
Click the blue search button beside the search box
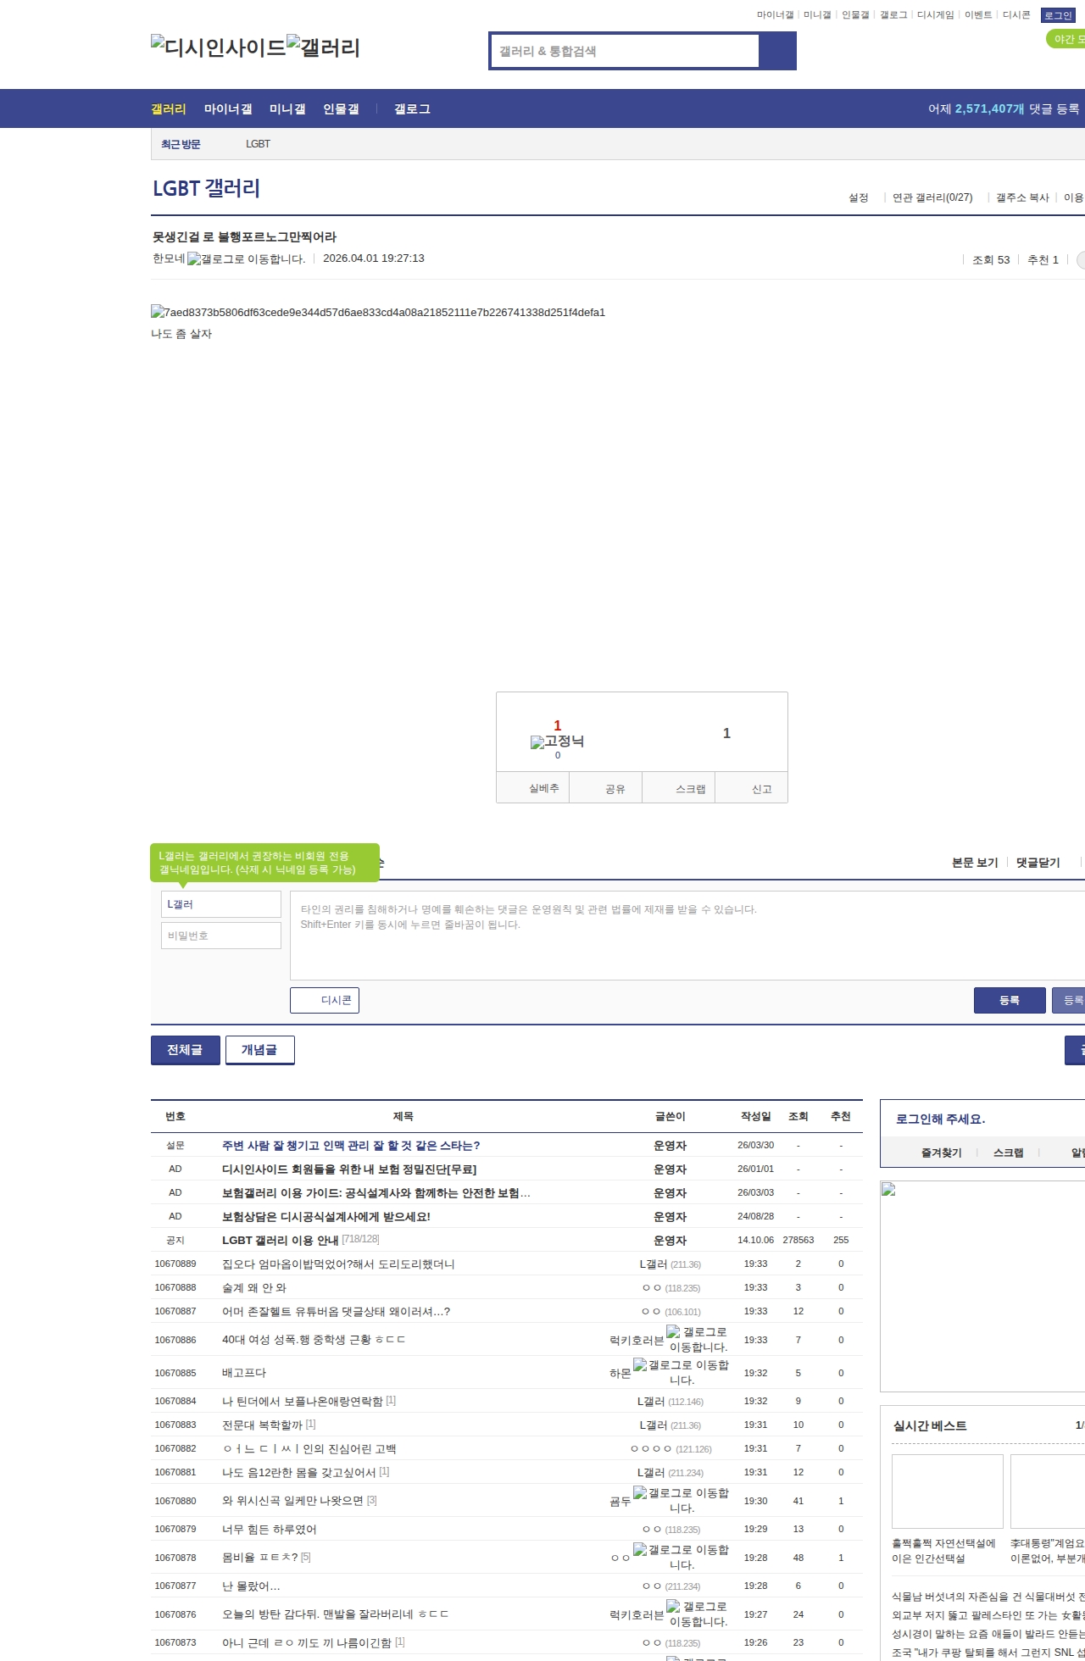[x=777, y=51]
